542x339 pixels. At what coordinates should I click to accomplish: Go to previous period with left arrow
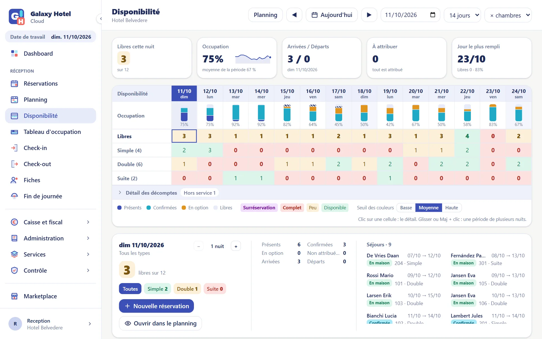[x=294, y=15]
